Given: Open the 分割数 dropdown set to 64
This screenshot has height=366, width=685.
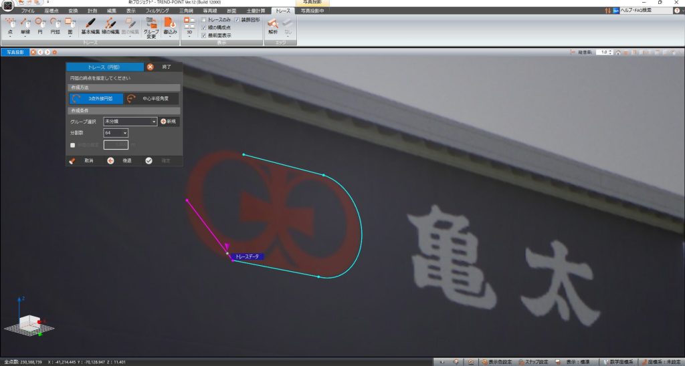Looking at the screenshot, I should click(116, 133).
